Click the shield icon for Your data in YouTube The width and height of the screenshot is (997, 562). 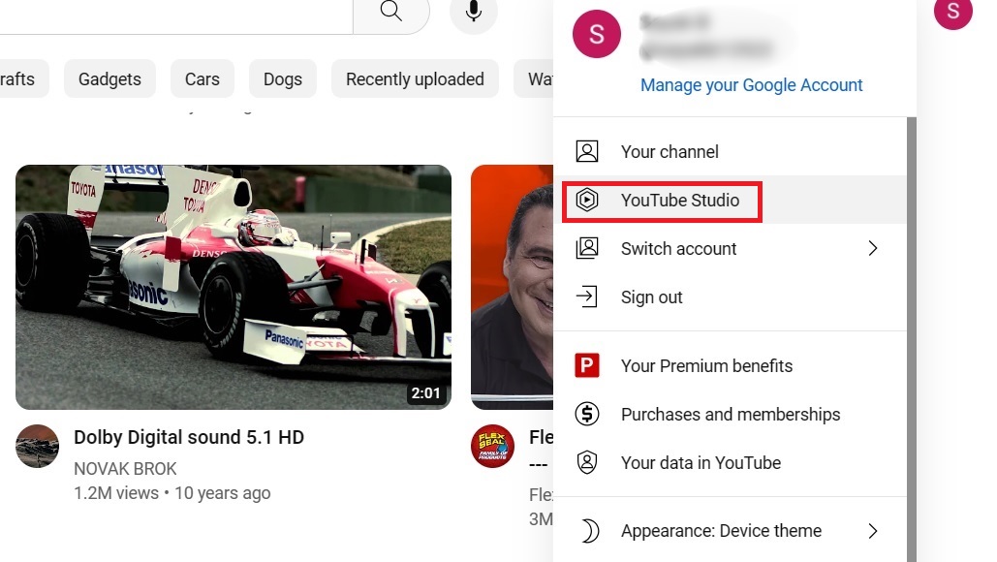[586, 462]
